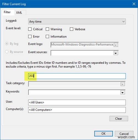Viewport: 138px width, 140px height.
Task: Expand the Event sources dropdown arrow
Action: coord(116,53)
